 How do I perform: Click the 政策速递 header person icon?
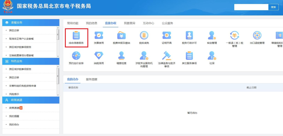(x=7, y=100)
